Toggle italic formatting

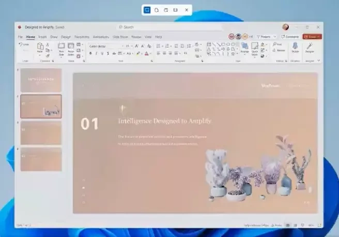pyautogui.click(x=97, y=53)
